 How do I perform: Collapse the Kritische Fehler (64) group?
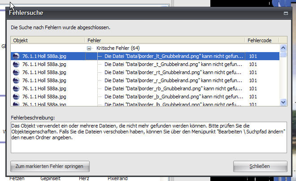click(90, 48)
